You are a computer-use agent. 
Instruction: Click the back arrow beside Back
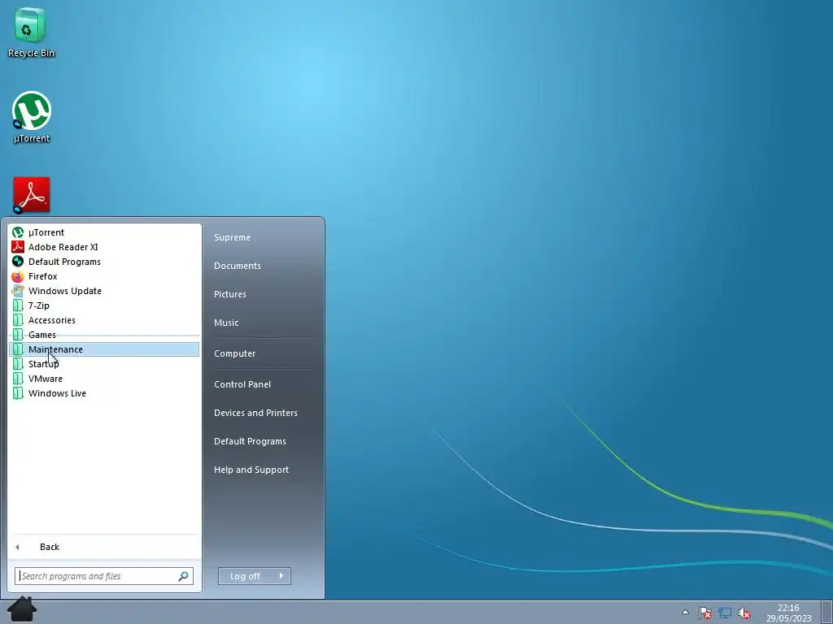pyautogui.click(x=18, y=547)
